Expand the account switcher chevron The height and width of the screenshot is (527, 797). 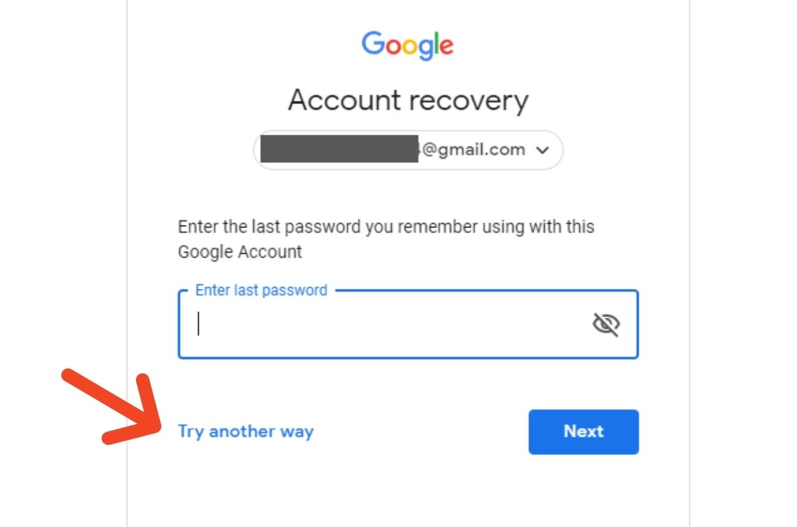coord(542,150)
